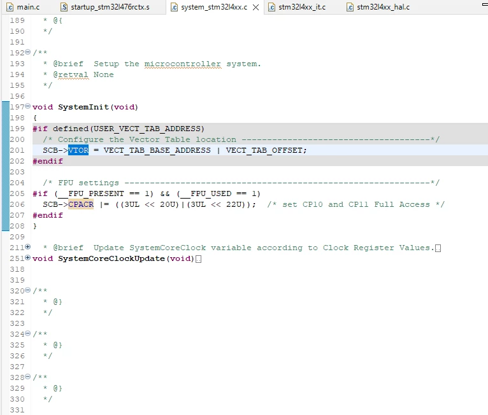Click the highlighted CPACR identifier

[81, 204]
